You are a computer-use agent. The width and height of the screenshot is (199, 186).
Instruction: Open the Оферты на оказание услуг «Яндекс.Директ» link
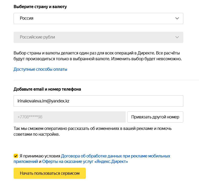pyautogui.click(x=85, y=161)
